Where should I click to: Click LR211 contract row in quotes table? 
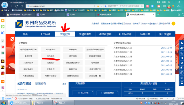pyautogui.click(x=149, y=93)
